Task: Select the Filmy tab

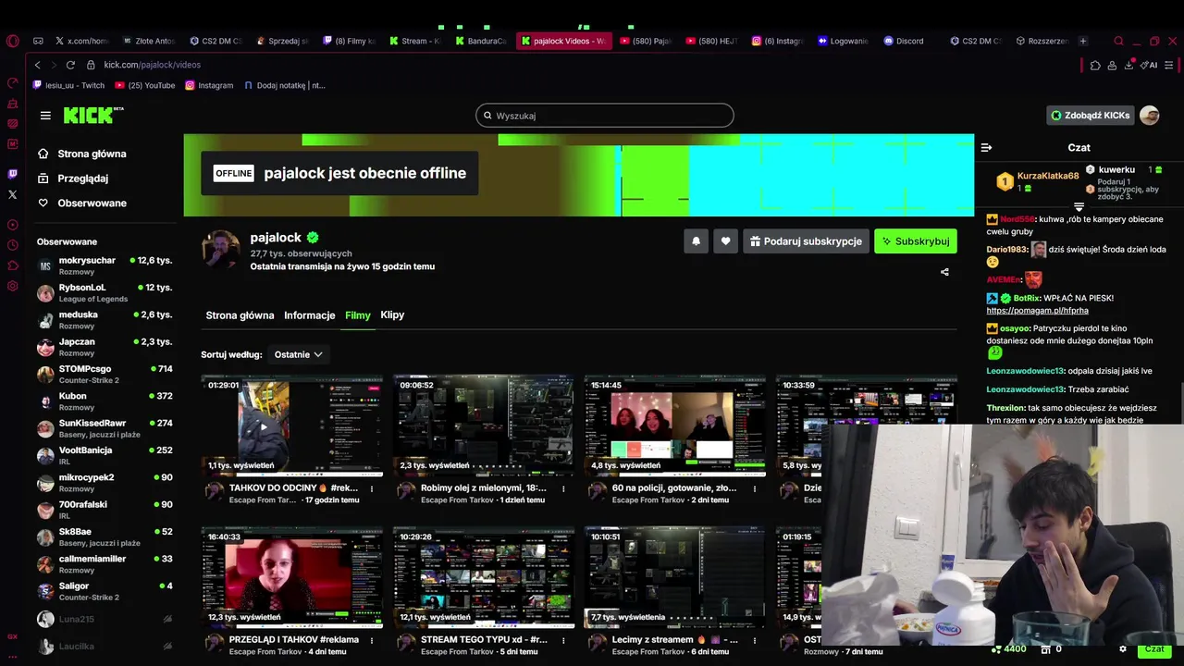Action: pos(358,315)
